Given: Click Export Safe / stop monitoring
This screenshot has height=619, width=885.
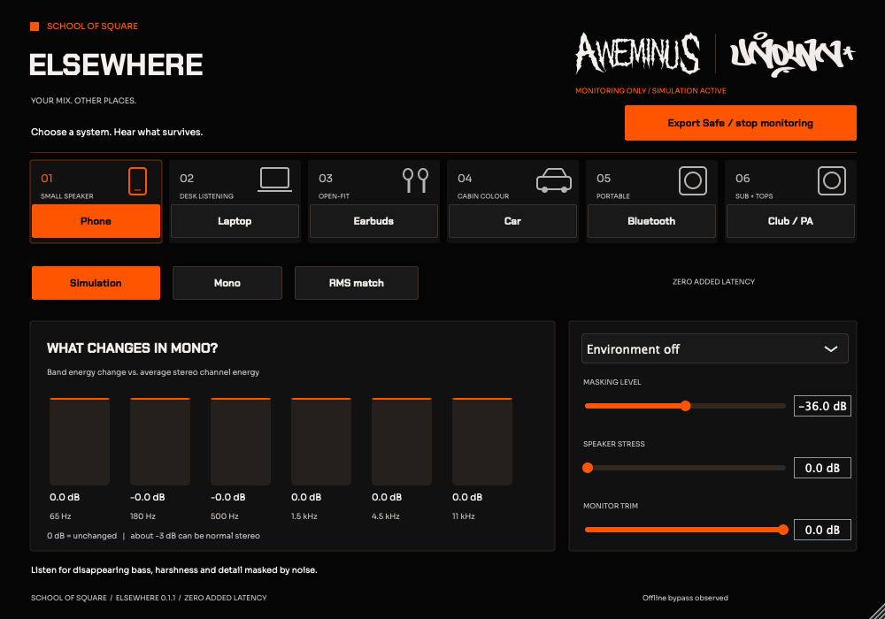Looking at the screenshot, I should coord(740,123).
